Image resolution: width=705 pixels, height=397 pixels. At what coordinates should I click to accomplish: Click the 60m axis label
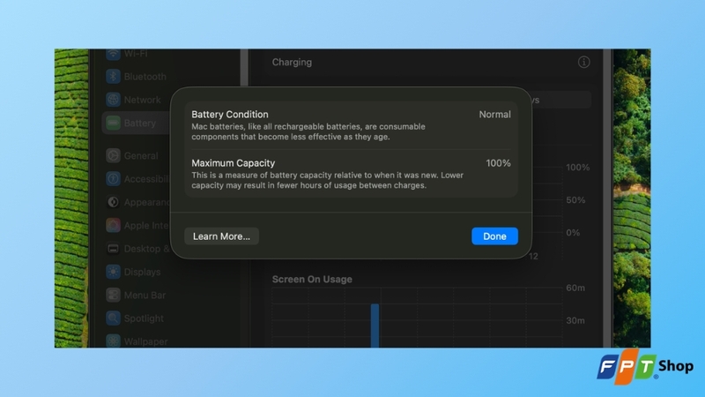(575, 288)
